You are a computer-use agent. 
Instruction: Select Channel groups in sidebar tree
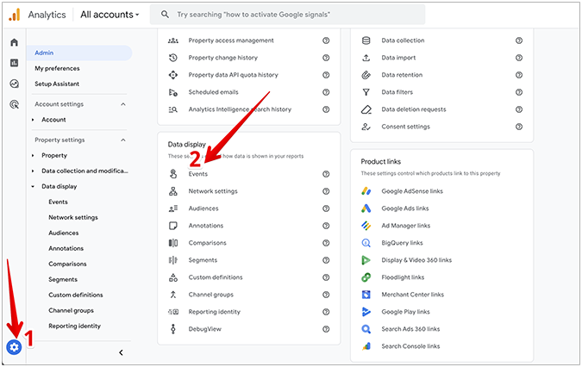[72, 311]
